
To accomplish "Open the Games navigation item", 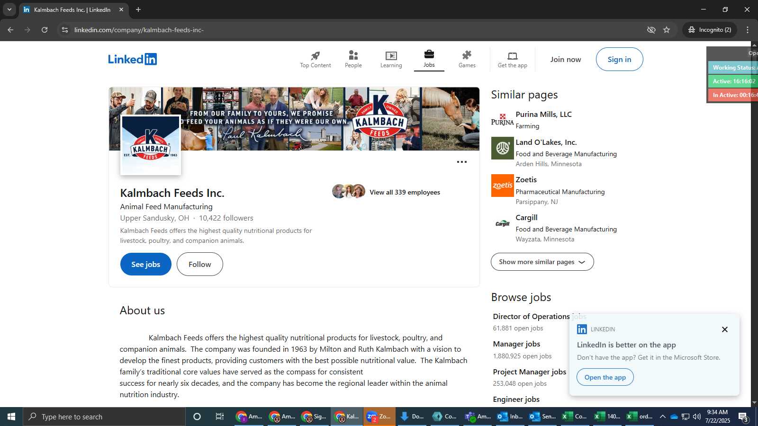I will click(x=467, y=60).
